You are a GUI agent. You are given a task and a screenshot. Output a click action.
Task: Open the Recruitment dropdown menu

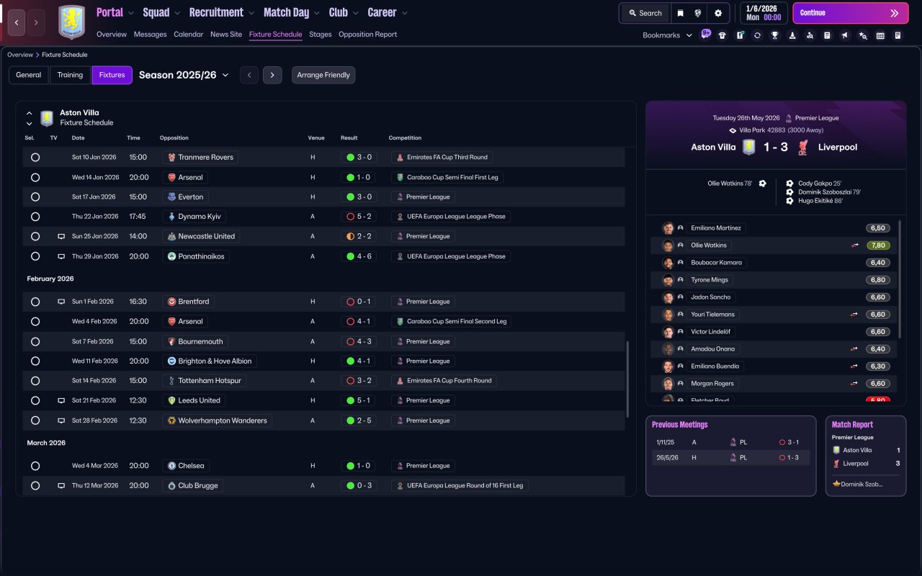pyautogui.click(x=222, y=13)
